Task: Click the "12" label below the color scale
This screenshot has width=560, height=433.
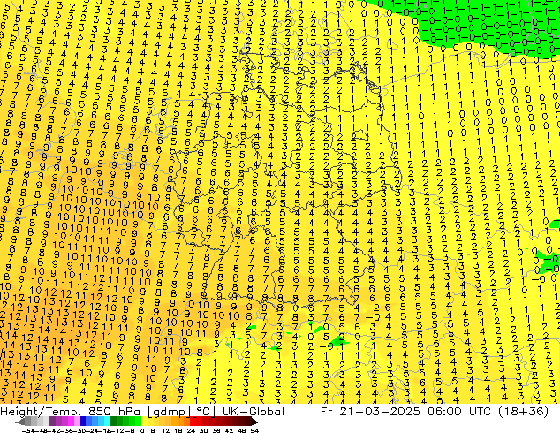Action: coord(165,430)
